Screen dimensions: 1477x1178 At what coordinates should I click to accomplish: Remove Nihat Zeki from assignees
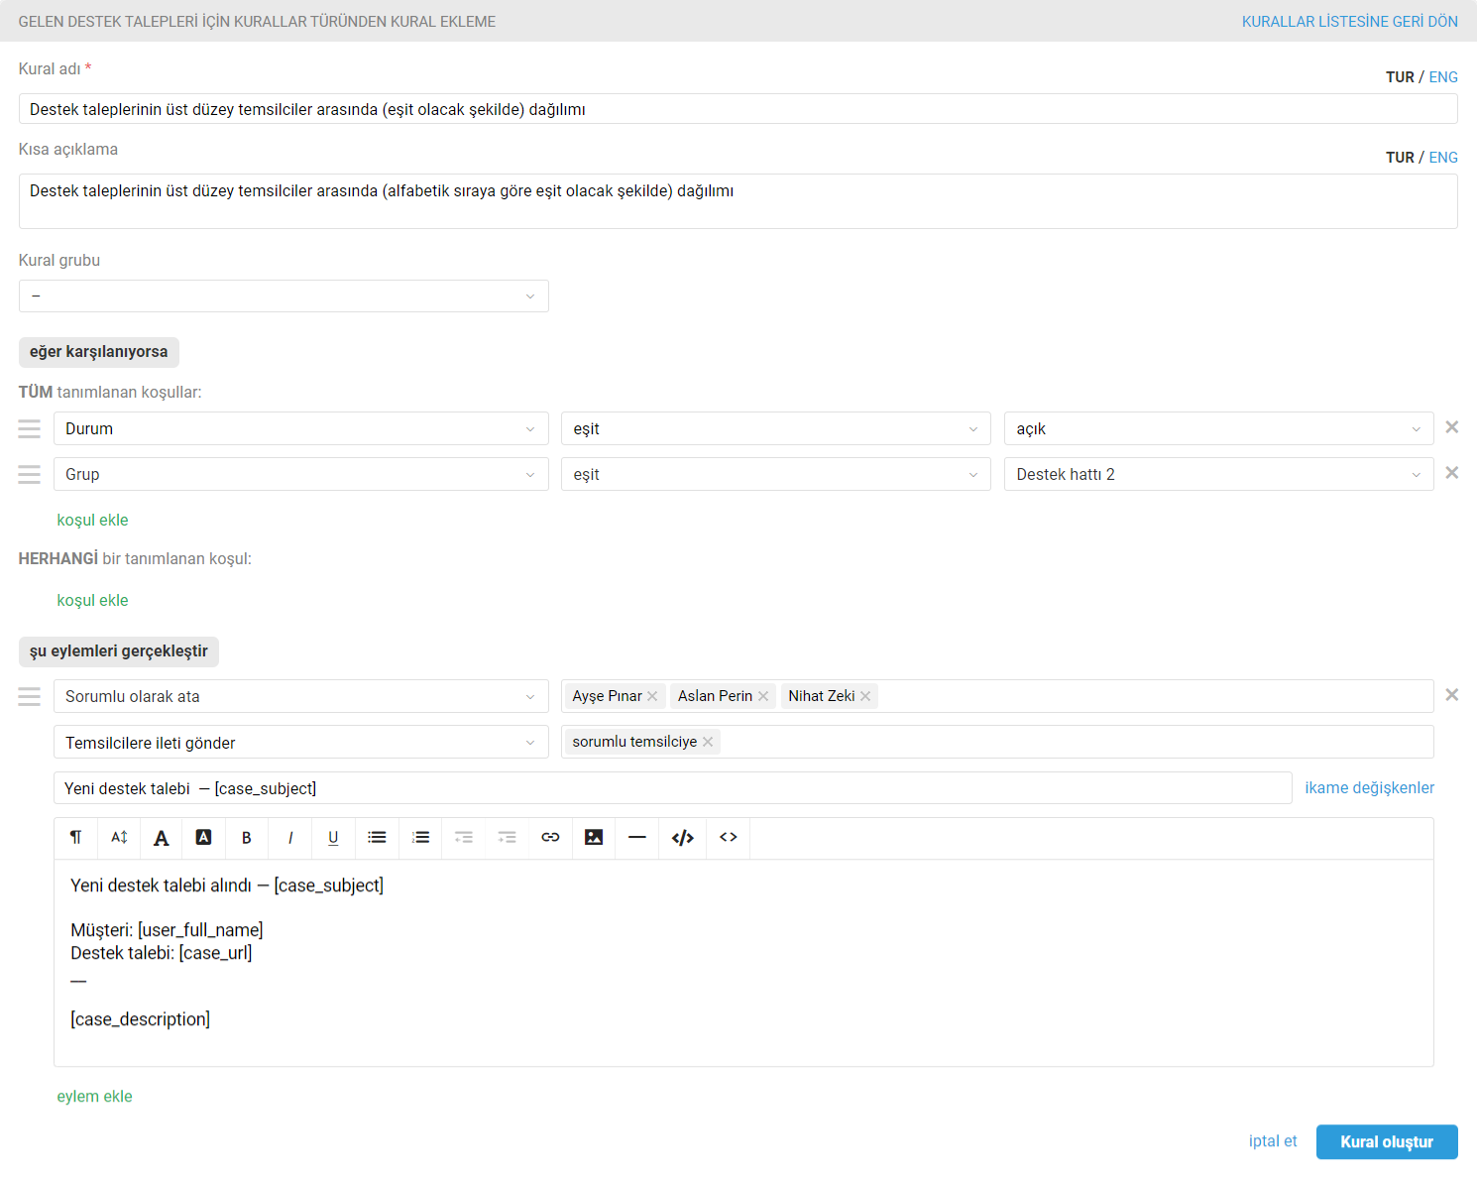click(x=865, y=696)
